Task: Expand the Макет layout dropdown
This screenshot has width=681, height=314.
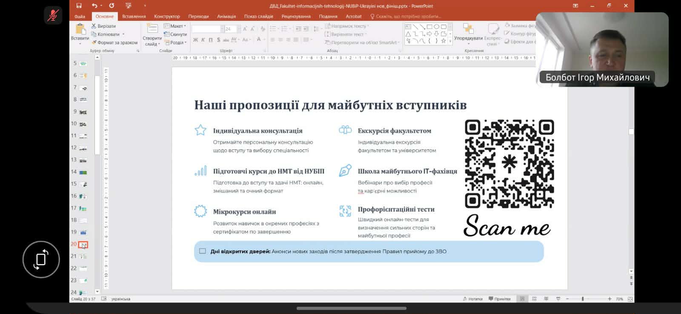Action: [175, 26]
